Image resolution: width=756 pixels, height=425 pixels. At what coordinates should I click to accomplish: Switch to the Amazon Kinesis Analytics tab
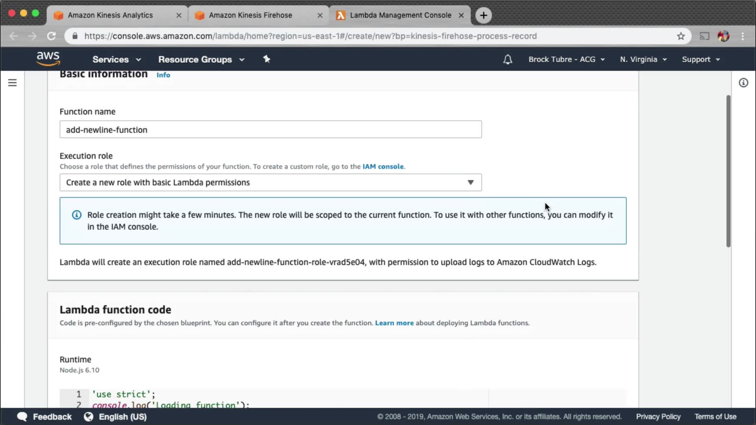point(110,15)
